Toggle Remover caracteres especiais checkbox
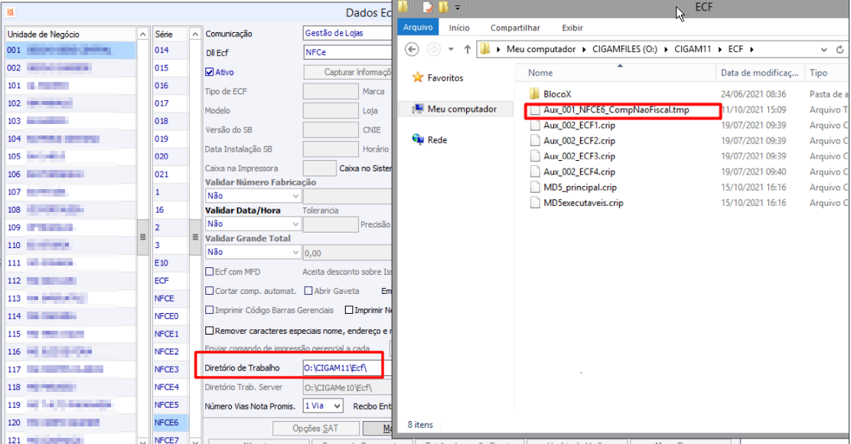Image resolution: width=851 pixels, height=444 pixels. tap(210, 331)
